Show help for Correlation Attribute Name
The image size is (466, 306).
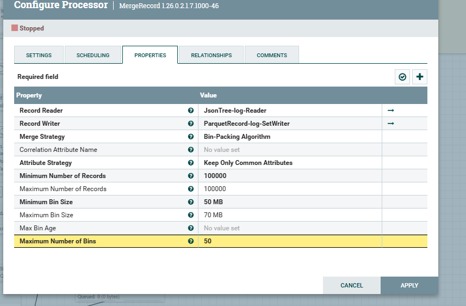click(191, 150)
